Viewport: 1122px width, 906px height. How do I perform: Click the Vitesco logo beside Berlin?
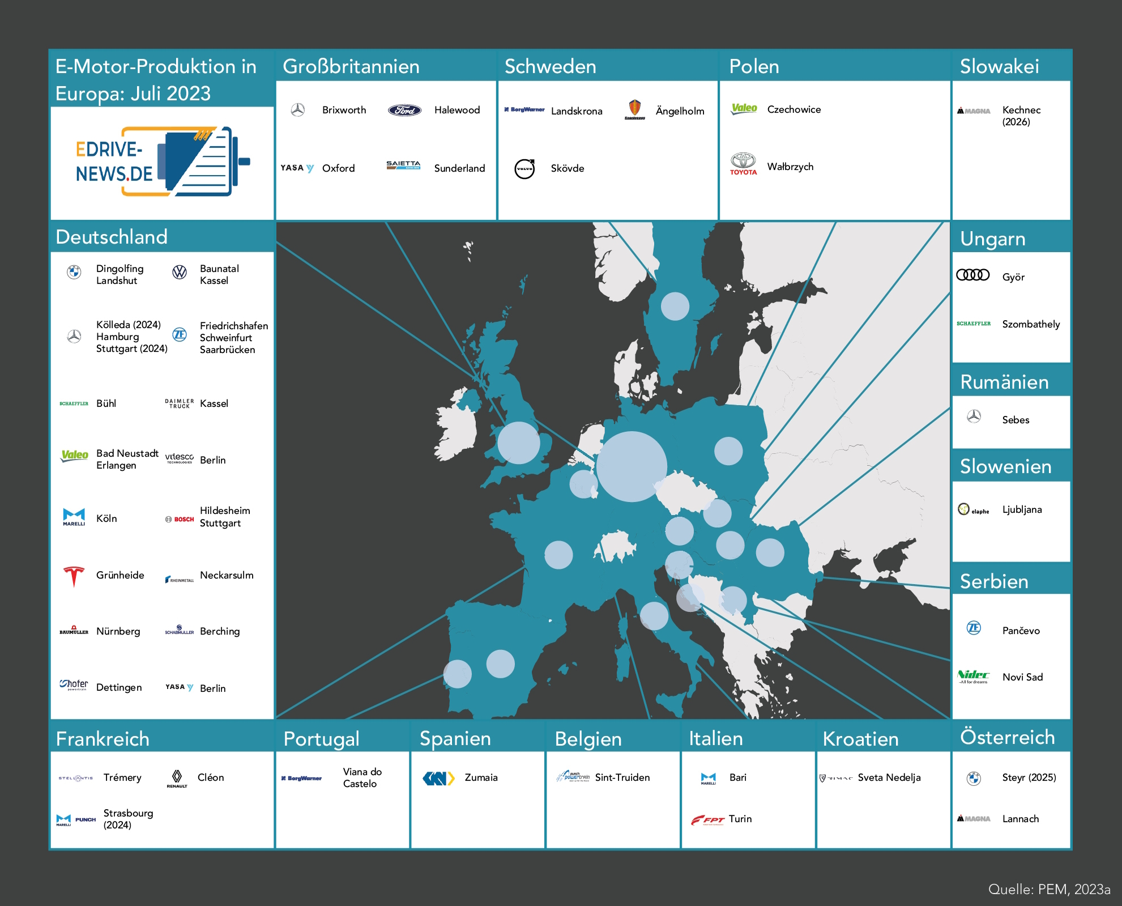click(180, 458)
